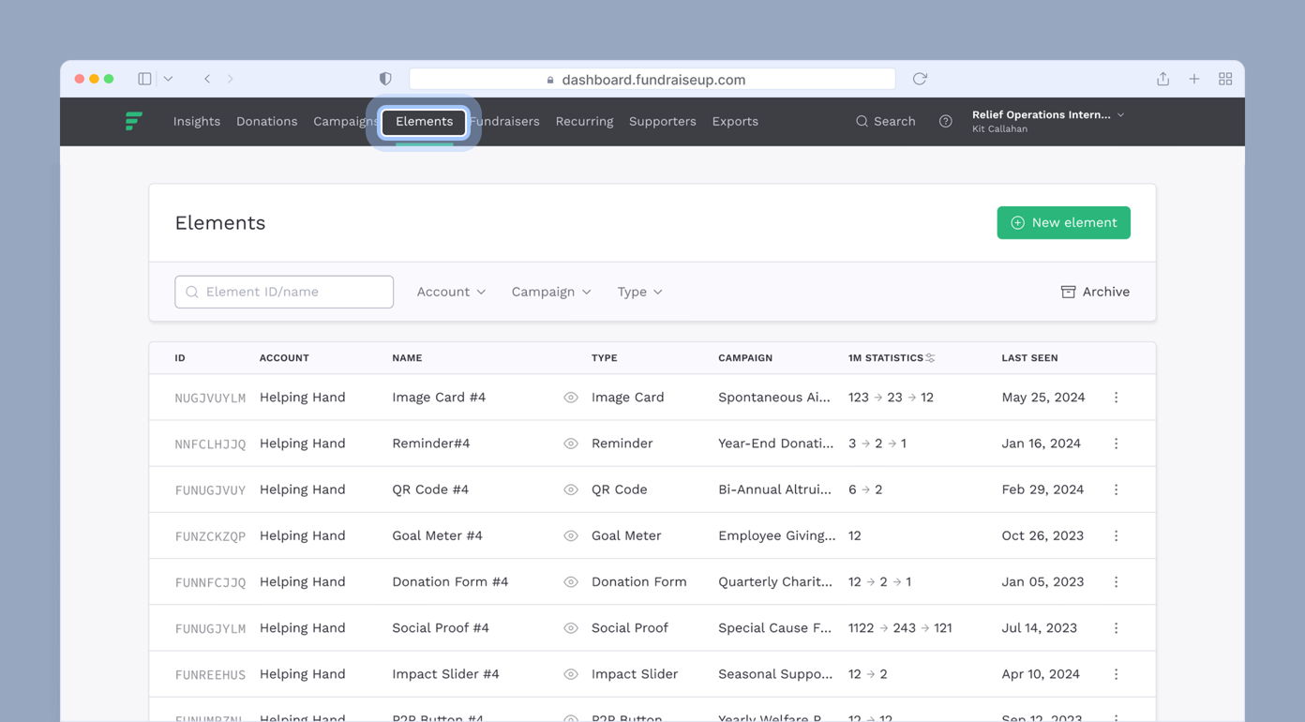This screenshot has width=1305, height=722.
Task: Open the QR Code #4 element name
Action: click(x=430, y=489)
